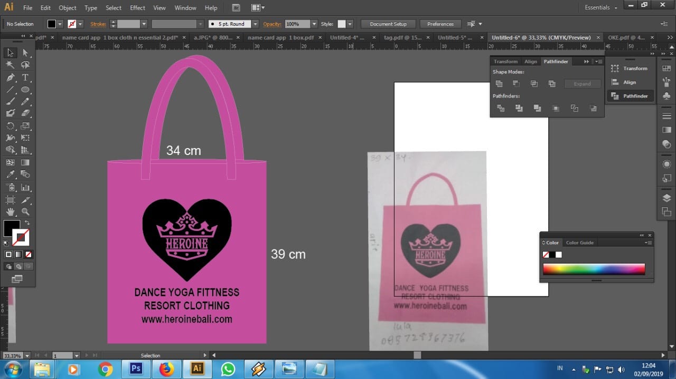676x379 pixels.
Task: Activate Gradient mode button below swatches
Action: 18,254
